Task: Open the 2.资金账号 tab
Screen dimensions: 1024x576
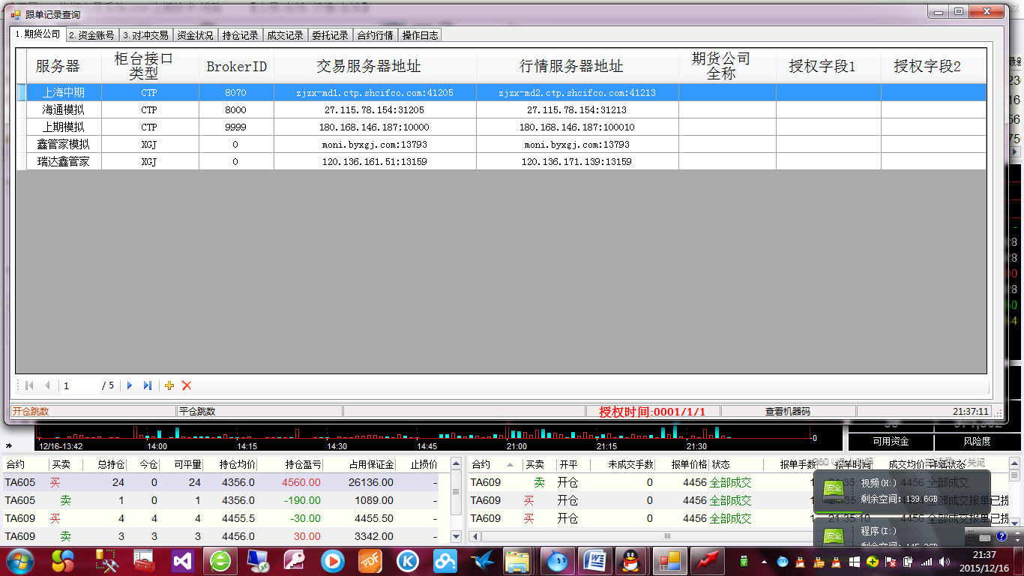Action: (91, 35)
